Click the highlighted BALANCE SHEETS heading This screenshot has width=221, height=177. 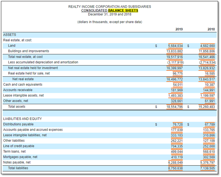click(x=123, y=11)
